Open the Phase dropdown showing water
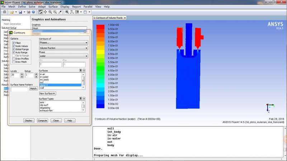Screen dimensions: 287x161 click(63, 56)
